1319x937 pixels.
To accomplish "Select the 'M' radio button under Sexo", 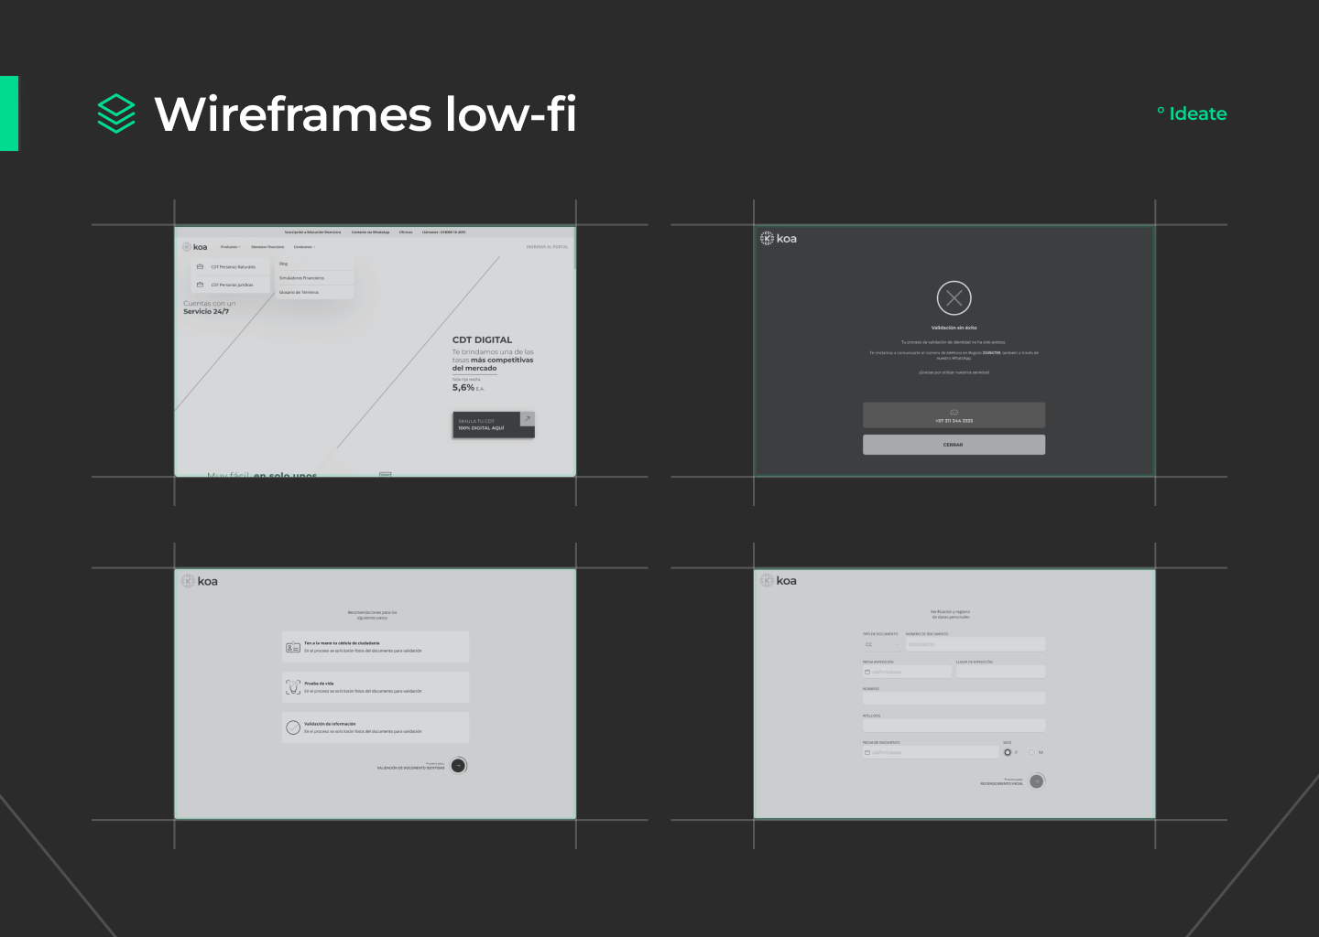I will click(x=1031, y=752).
